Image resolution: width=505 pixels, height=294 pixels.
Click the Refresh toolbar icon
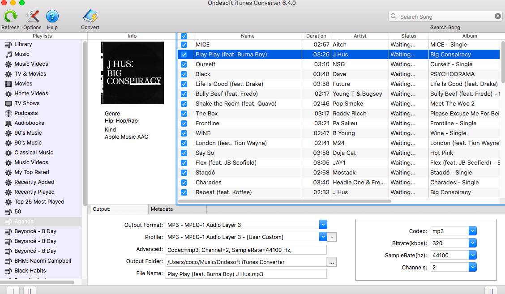[10, 17]
